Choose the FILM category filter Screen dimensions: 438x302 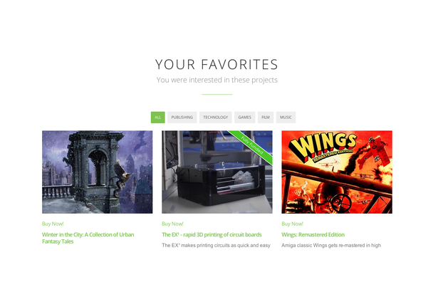point(266,118)
